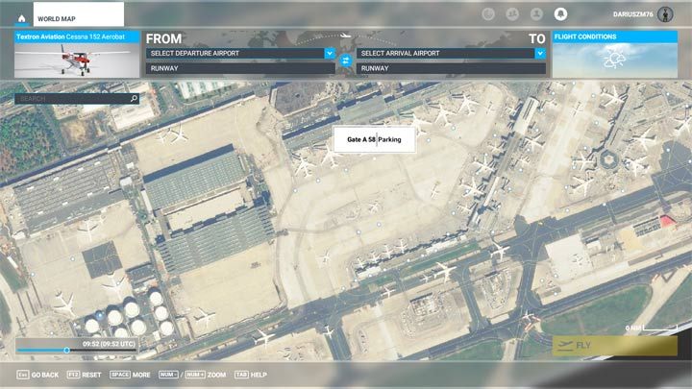Click the swap departure and arrival icon

pos(345,61)
